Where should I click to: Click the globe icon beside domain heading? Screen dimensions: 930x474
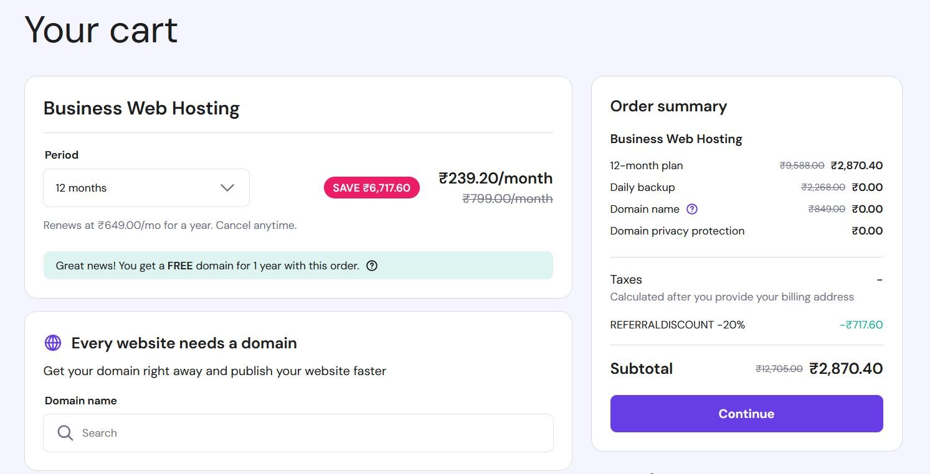pyautogui.click(x=53, y=343)
